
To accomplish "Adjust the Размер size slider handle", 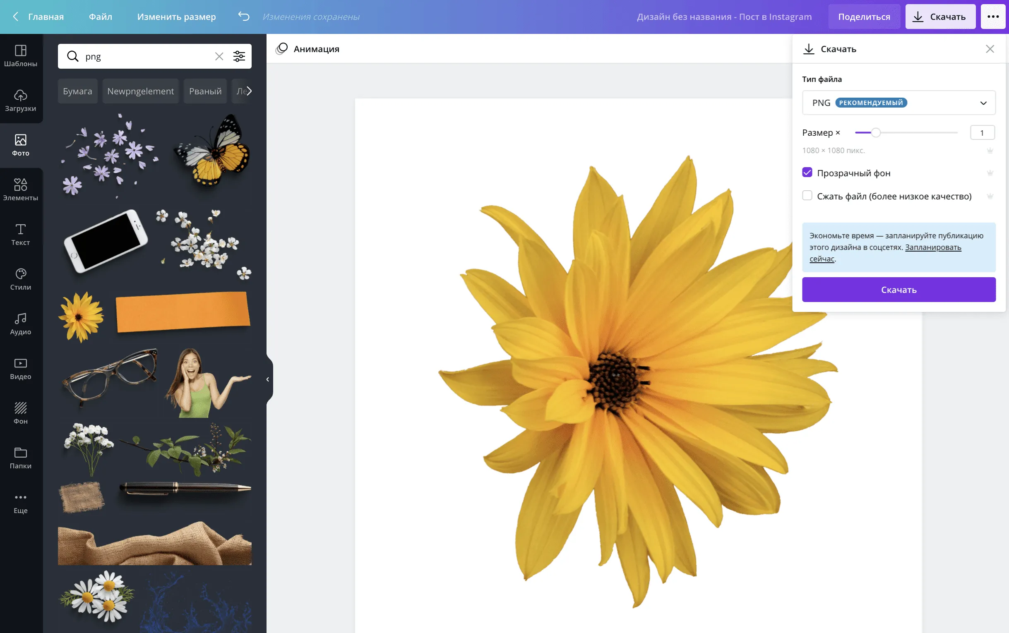I will point(875,133).
